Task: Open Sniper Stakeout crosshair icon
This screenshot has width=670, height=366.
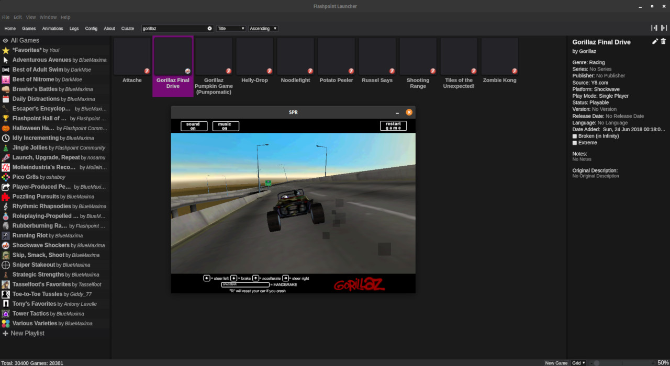Action: tap(5, 265)
